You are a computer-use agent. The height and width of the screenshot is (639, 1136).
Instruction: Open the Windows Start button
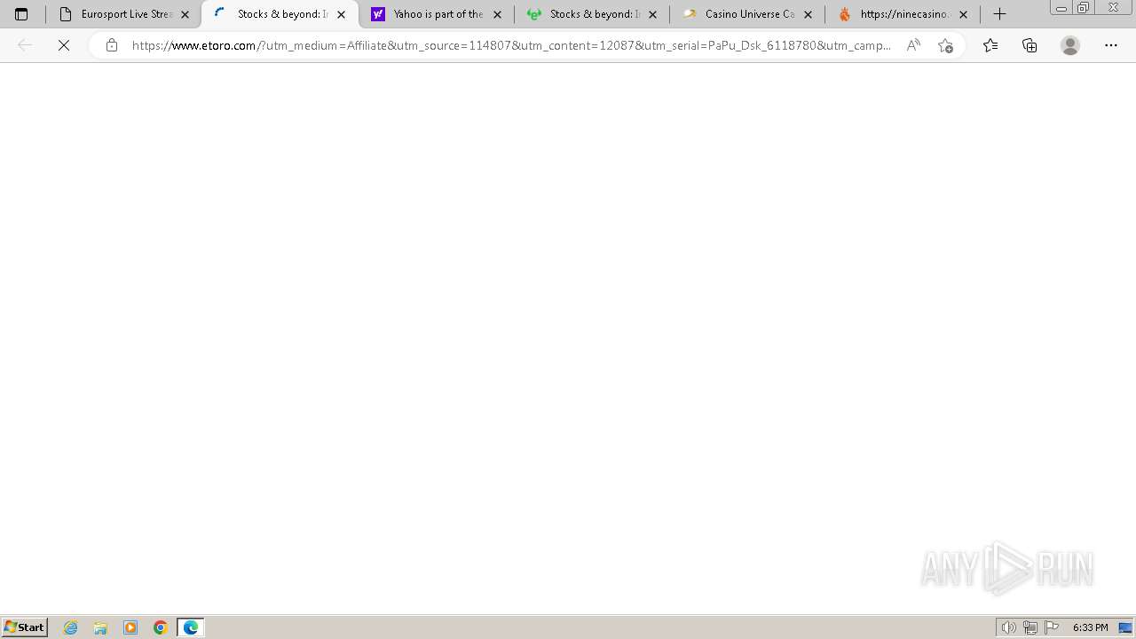[x=25, y=627]
